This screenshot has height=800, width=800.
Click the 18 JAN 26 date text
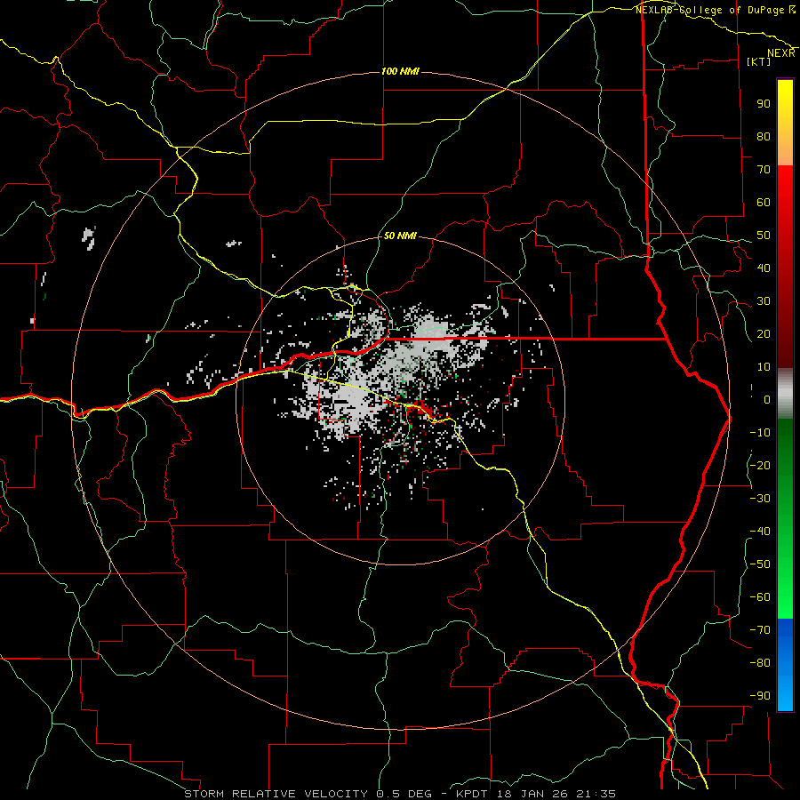[x=533, y=794]
